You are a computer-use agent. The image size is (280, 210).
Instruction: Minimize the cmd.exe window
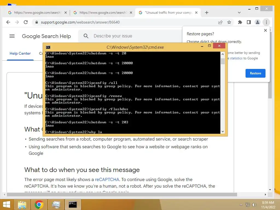click(x=202, y=46)
